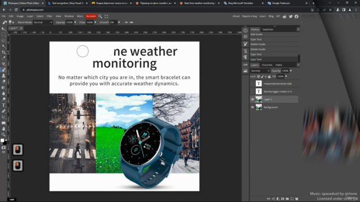Viewport: 360px width, 202px height.
Task: Switch to the Swatches tab
Action: tap(268, 29)
